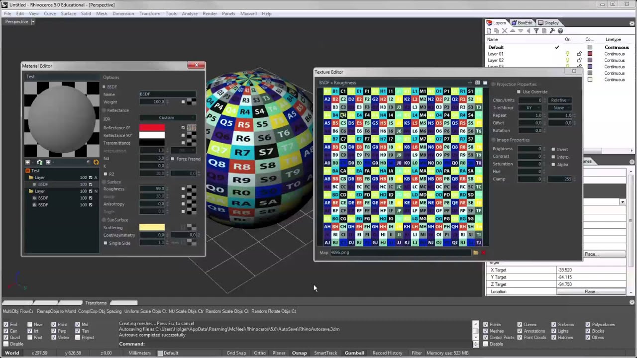
Task: Click Uniform Scale Objs Ct tool
Action: pyautogui.click(x=145, y=311)
